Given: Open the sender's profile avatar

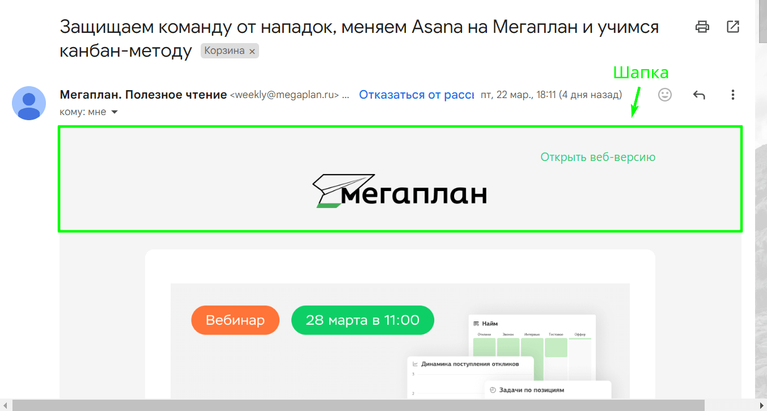Looking at the screenshot, I should 29,103.
